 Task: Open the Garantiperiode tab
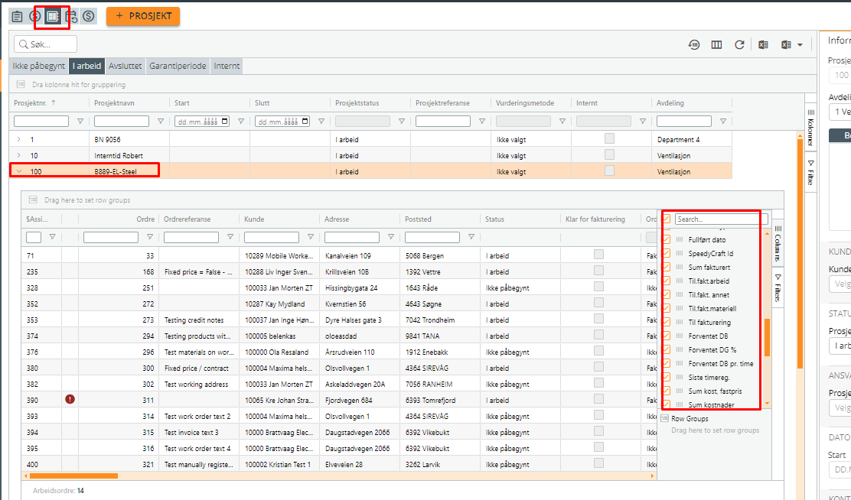178,67
